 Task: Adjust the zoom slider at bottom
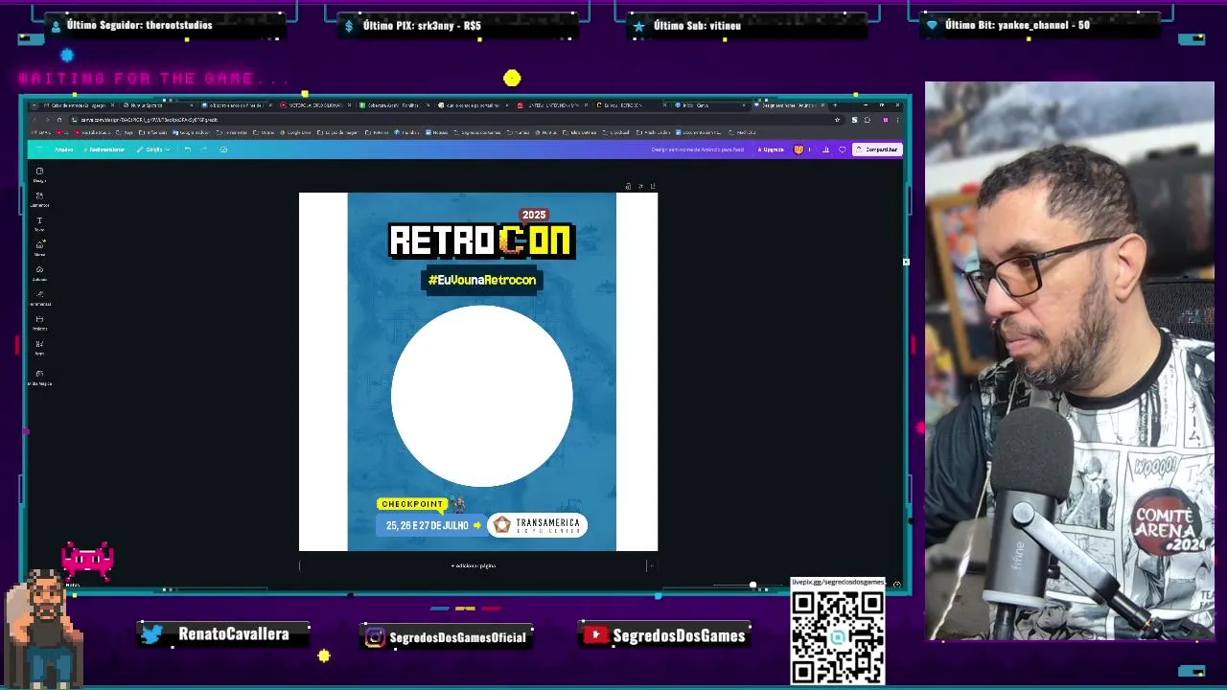coord(752,585)
